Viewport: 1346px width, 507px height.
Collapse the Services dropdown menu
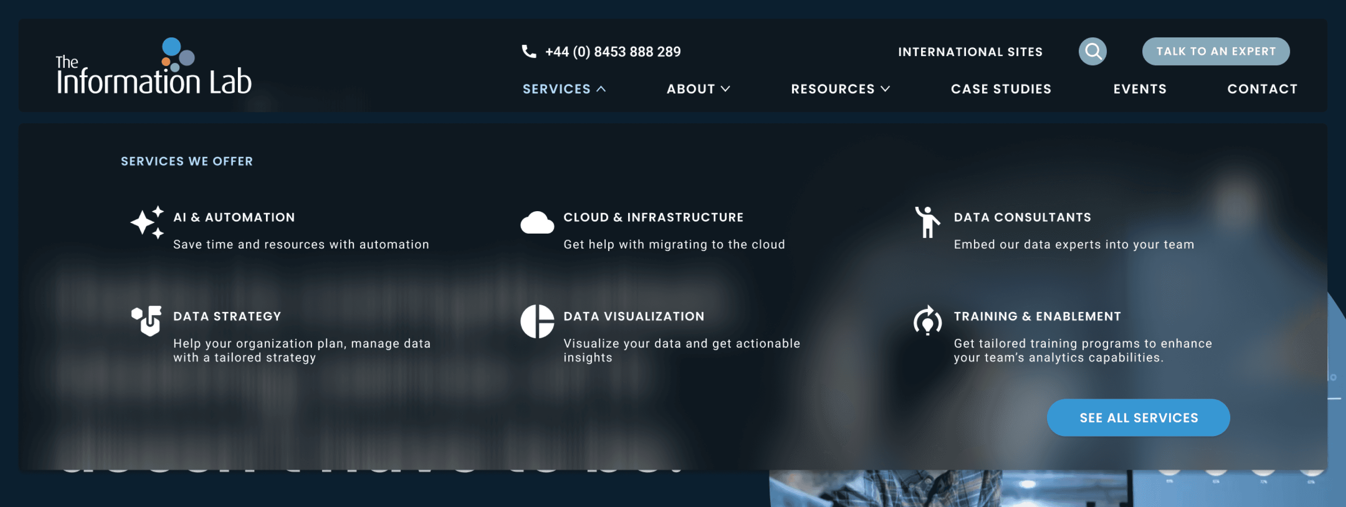tap(564, 89)
